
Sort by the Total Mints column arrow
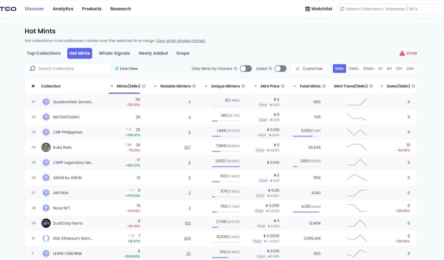coord(294,86)
